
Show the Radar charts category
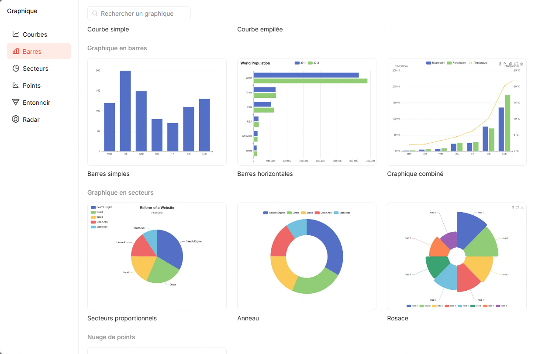point(39,120)
